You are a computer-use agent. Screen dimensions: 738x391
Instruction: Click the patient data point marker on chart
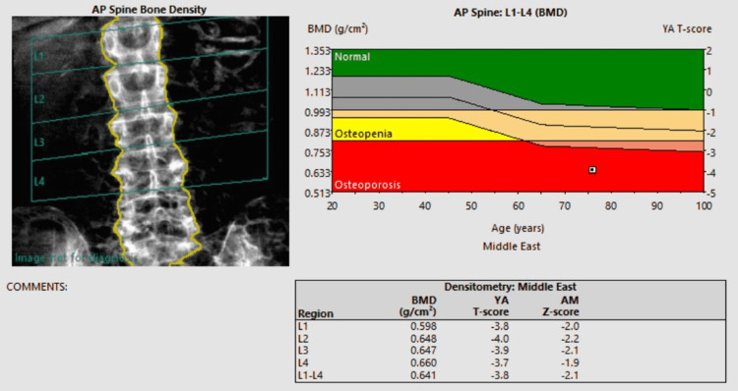592,170
